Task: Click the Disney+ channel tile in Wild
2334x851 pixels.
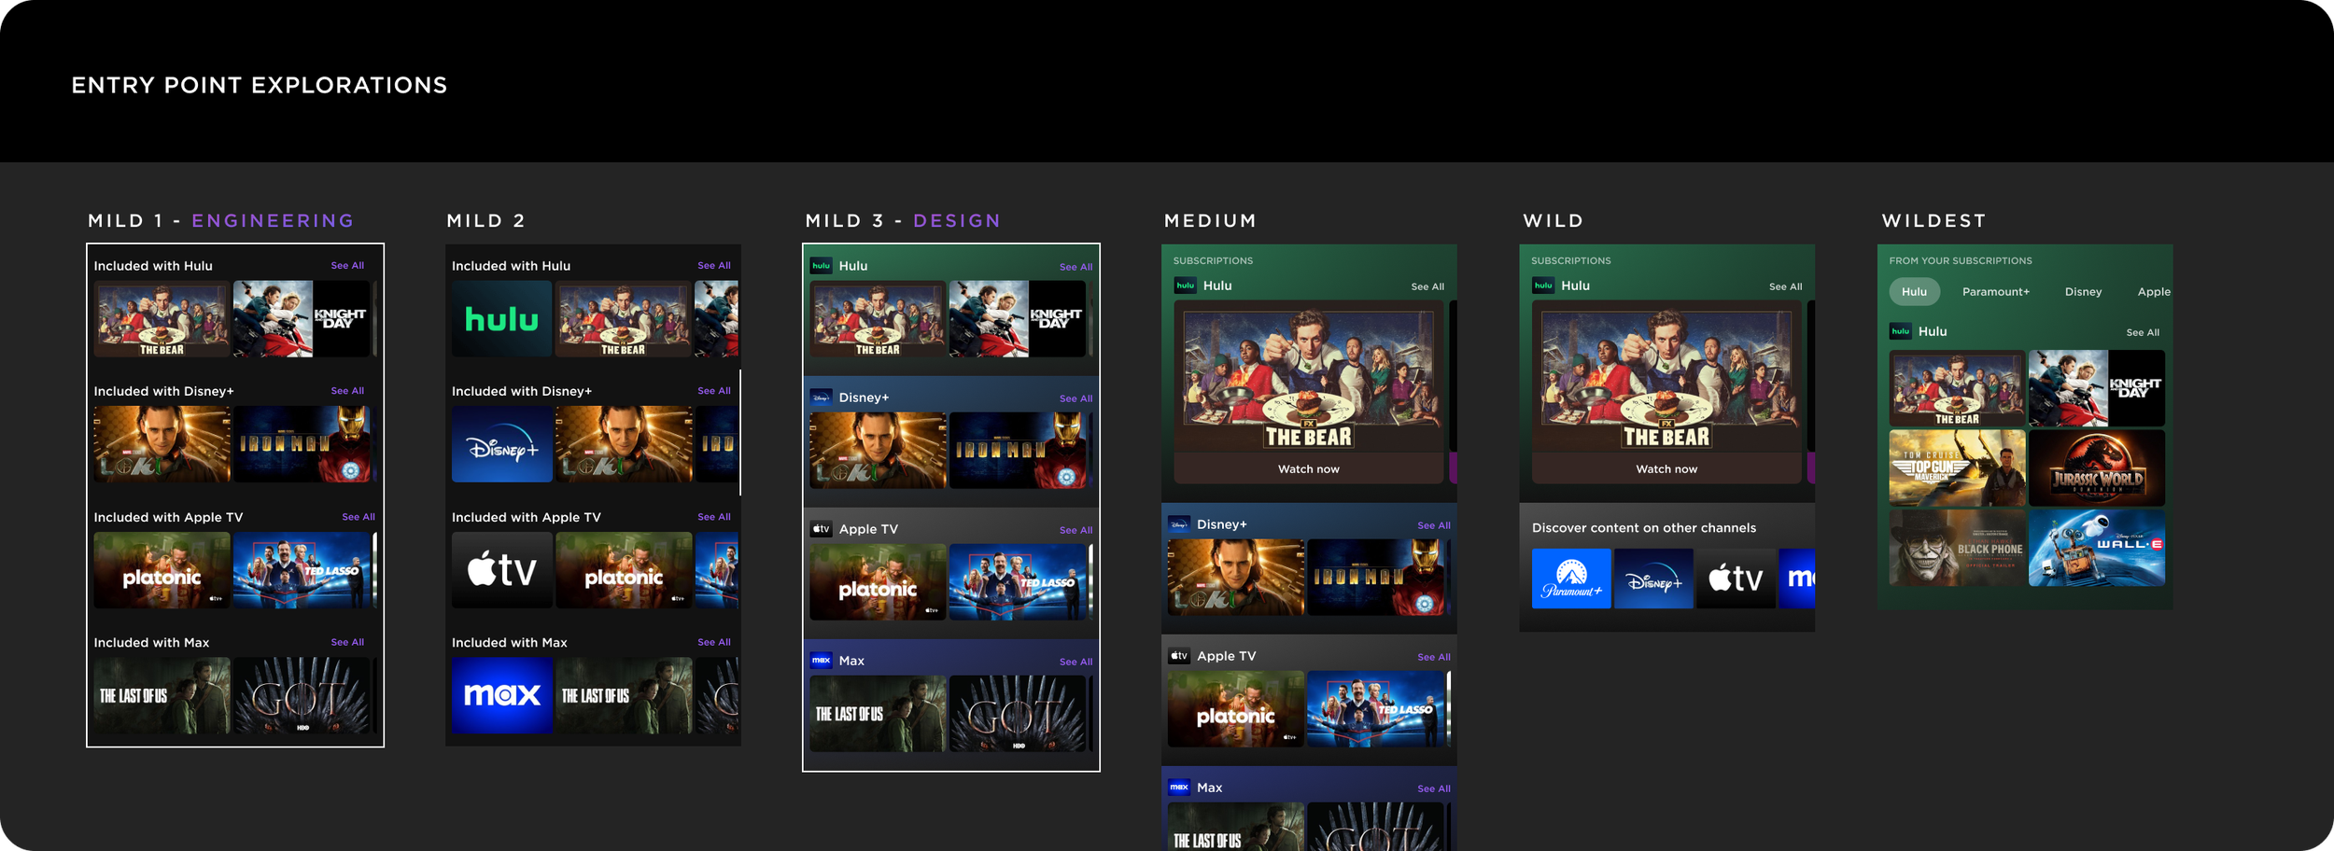Action: pyautogui.click(x=1653, y=579)
